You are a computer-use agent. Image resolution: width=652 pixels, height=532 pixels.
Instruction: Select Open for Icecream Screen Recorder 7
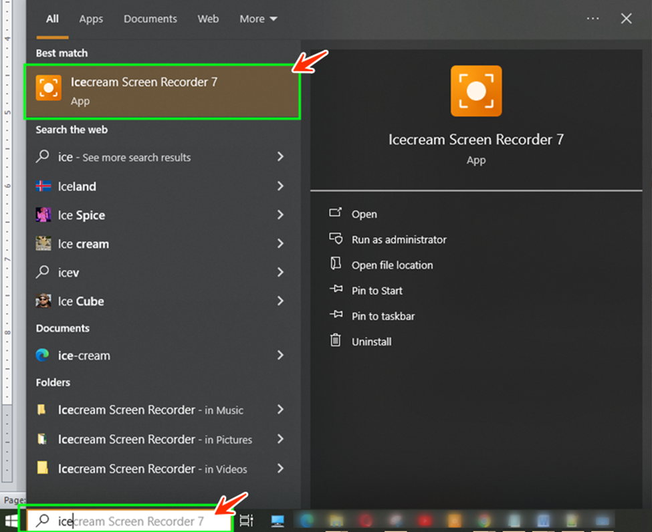pyautogui.click(x=364, y=214)
